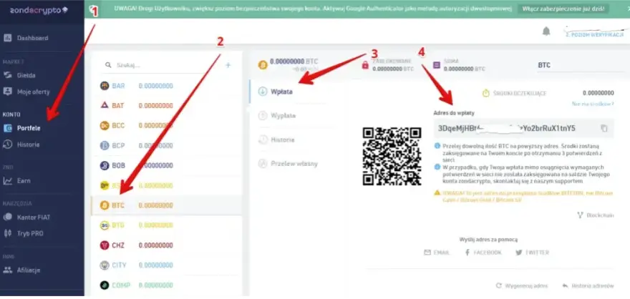630x299 pixels.
Task: Click the CHZ coin icon
Action: [104, 245]
